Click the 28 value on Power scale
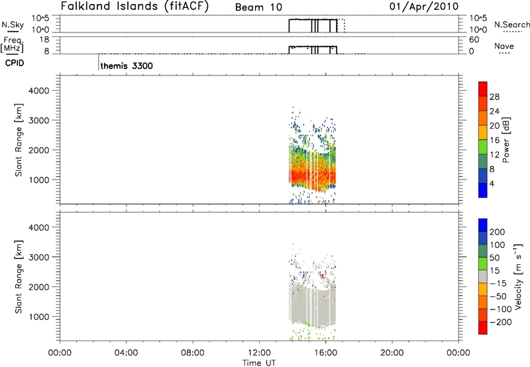This screenshot has width=530, height=367. (x=494, y=97)
